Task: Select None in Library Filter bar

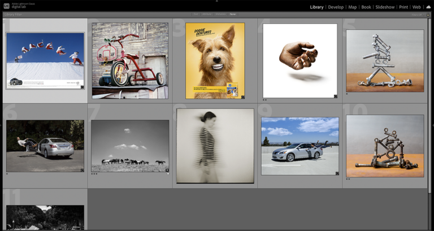Action: point(233,14)
